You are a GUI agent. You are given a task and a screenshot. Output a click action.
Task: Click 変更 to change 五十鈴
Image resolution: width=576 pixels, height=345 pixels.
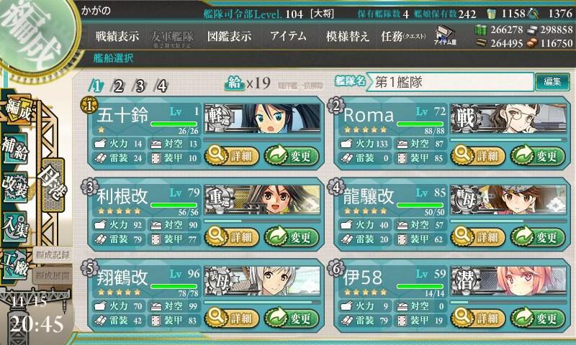point(292,156)
